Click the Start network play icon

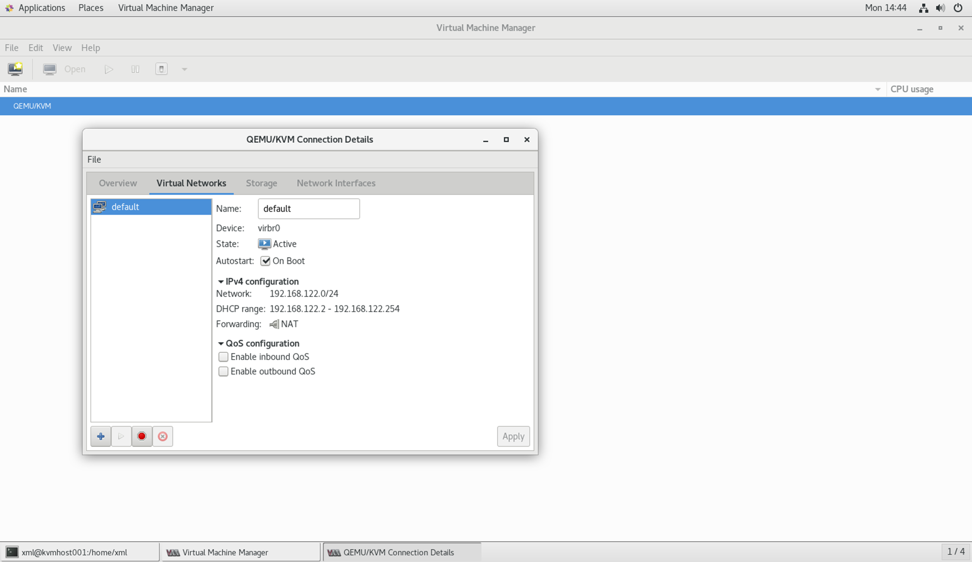click(x=121, y=436)
